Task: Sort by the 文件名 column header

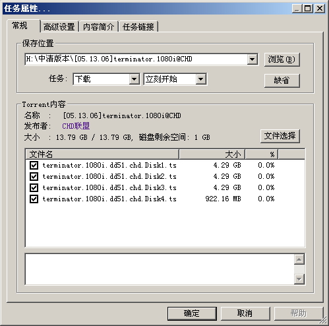Action: [x=102, y=154]
